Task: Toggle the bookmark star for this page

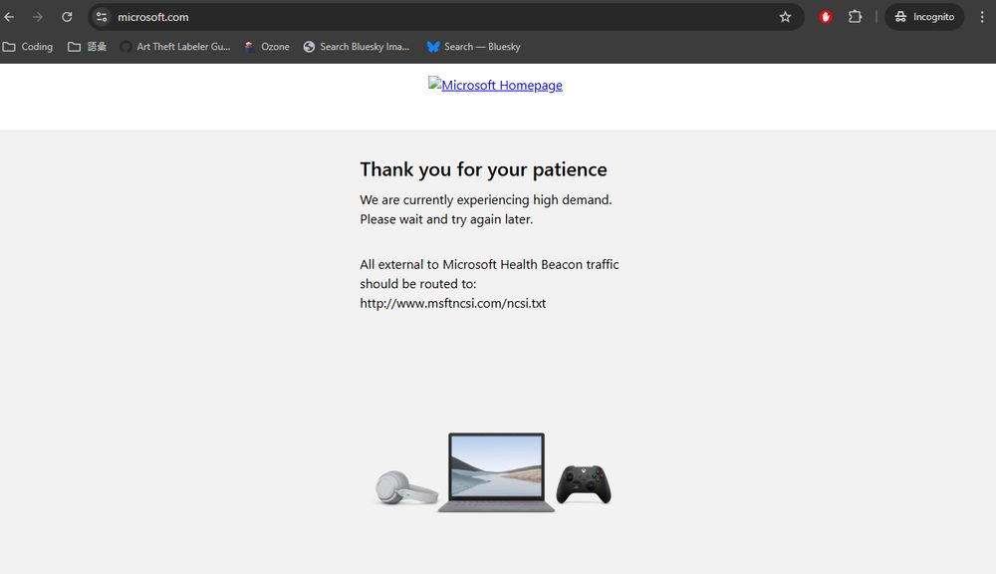Action: [x=786, y=17]
